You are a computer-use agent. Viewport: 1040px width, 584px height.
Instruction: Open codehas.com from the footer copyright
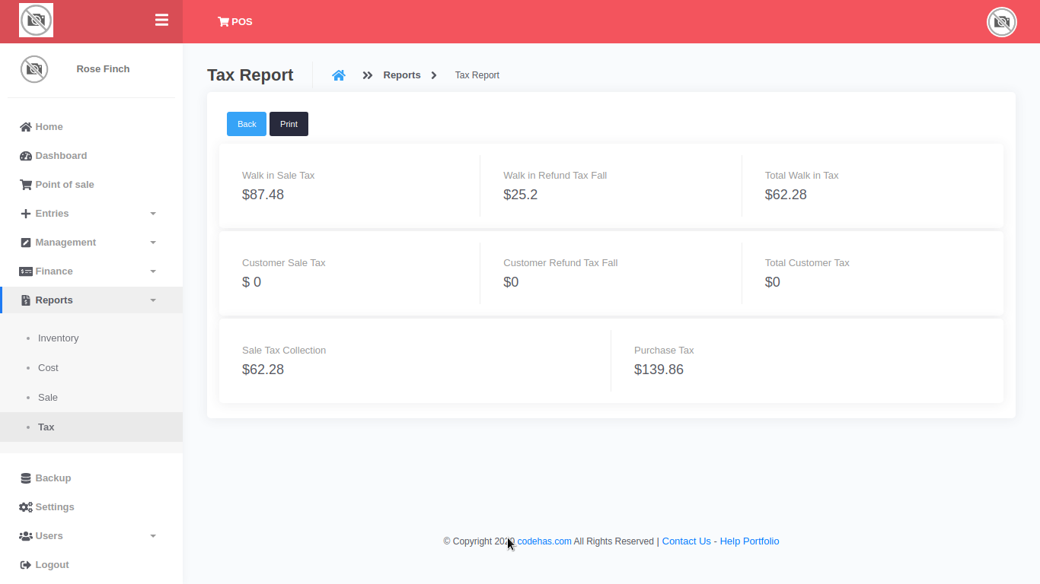(544, 541)
